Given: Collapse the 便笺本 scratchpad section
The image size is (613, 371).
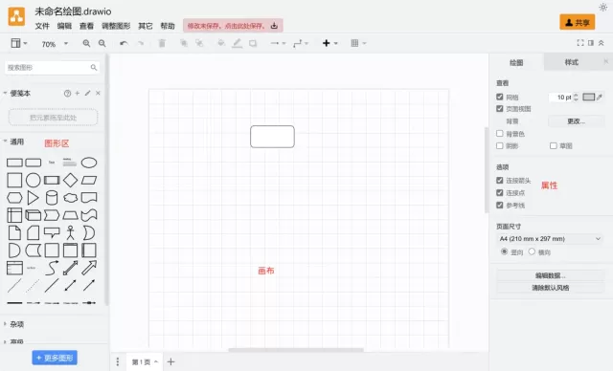Looking at the screenshot, I should tap(5, 93).
